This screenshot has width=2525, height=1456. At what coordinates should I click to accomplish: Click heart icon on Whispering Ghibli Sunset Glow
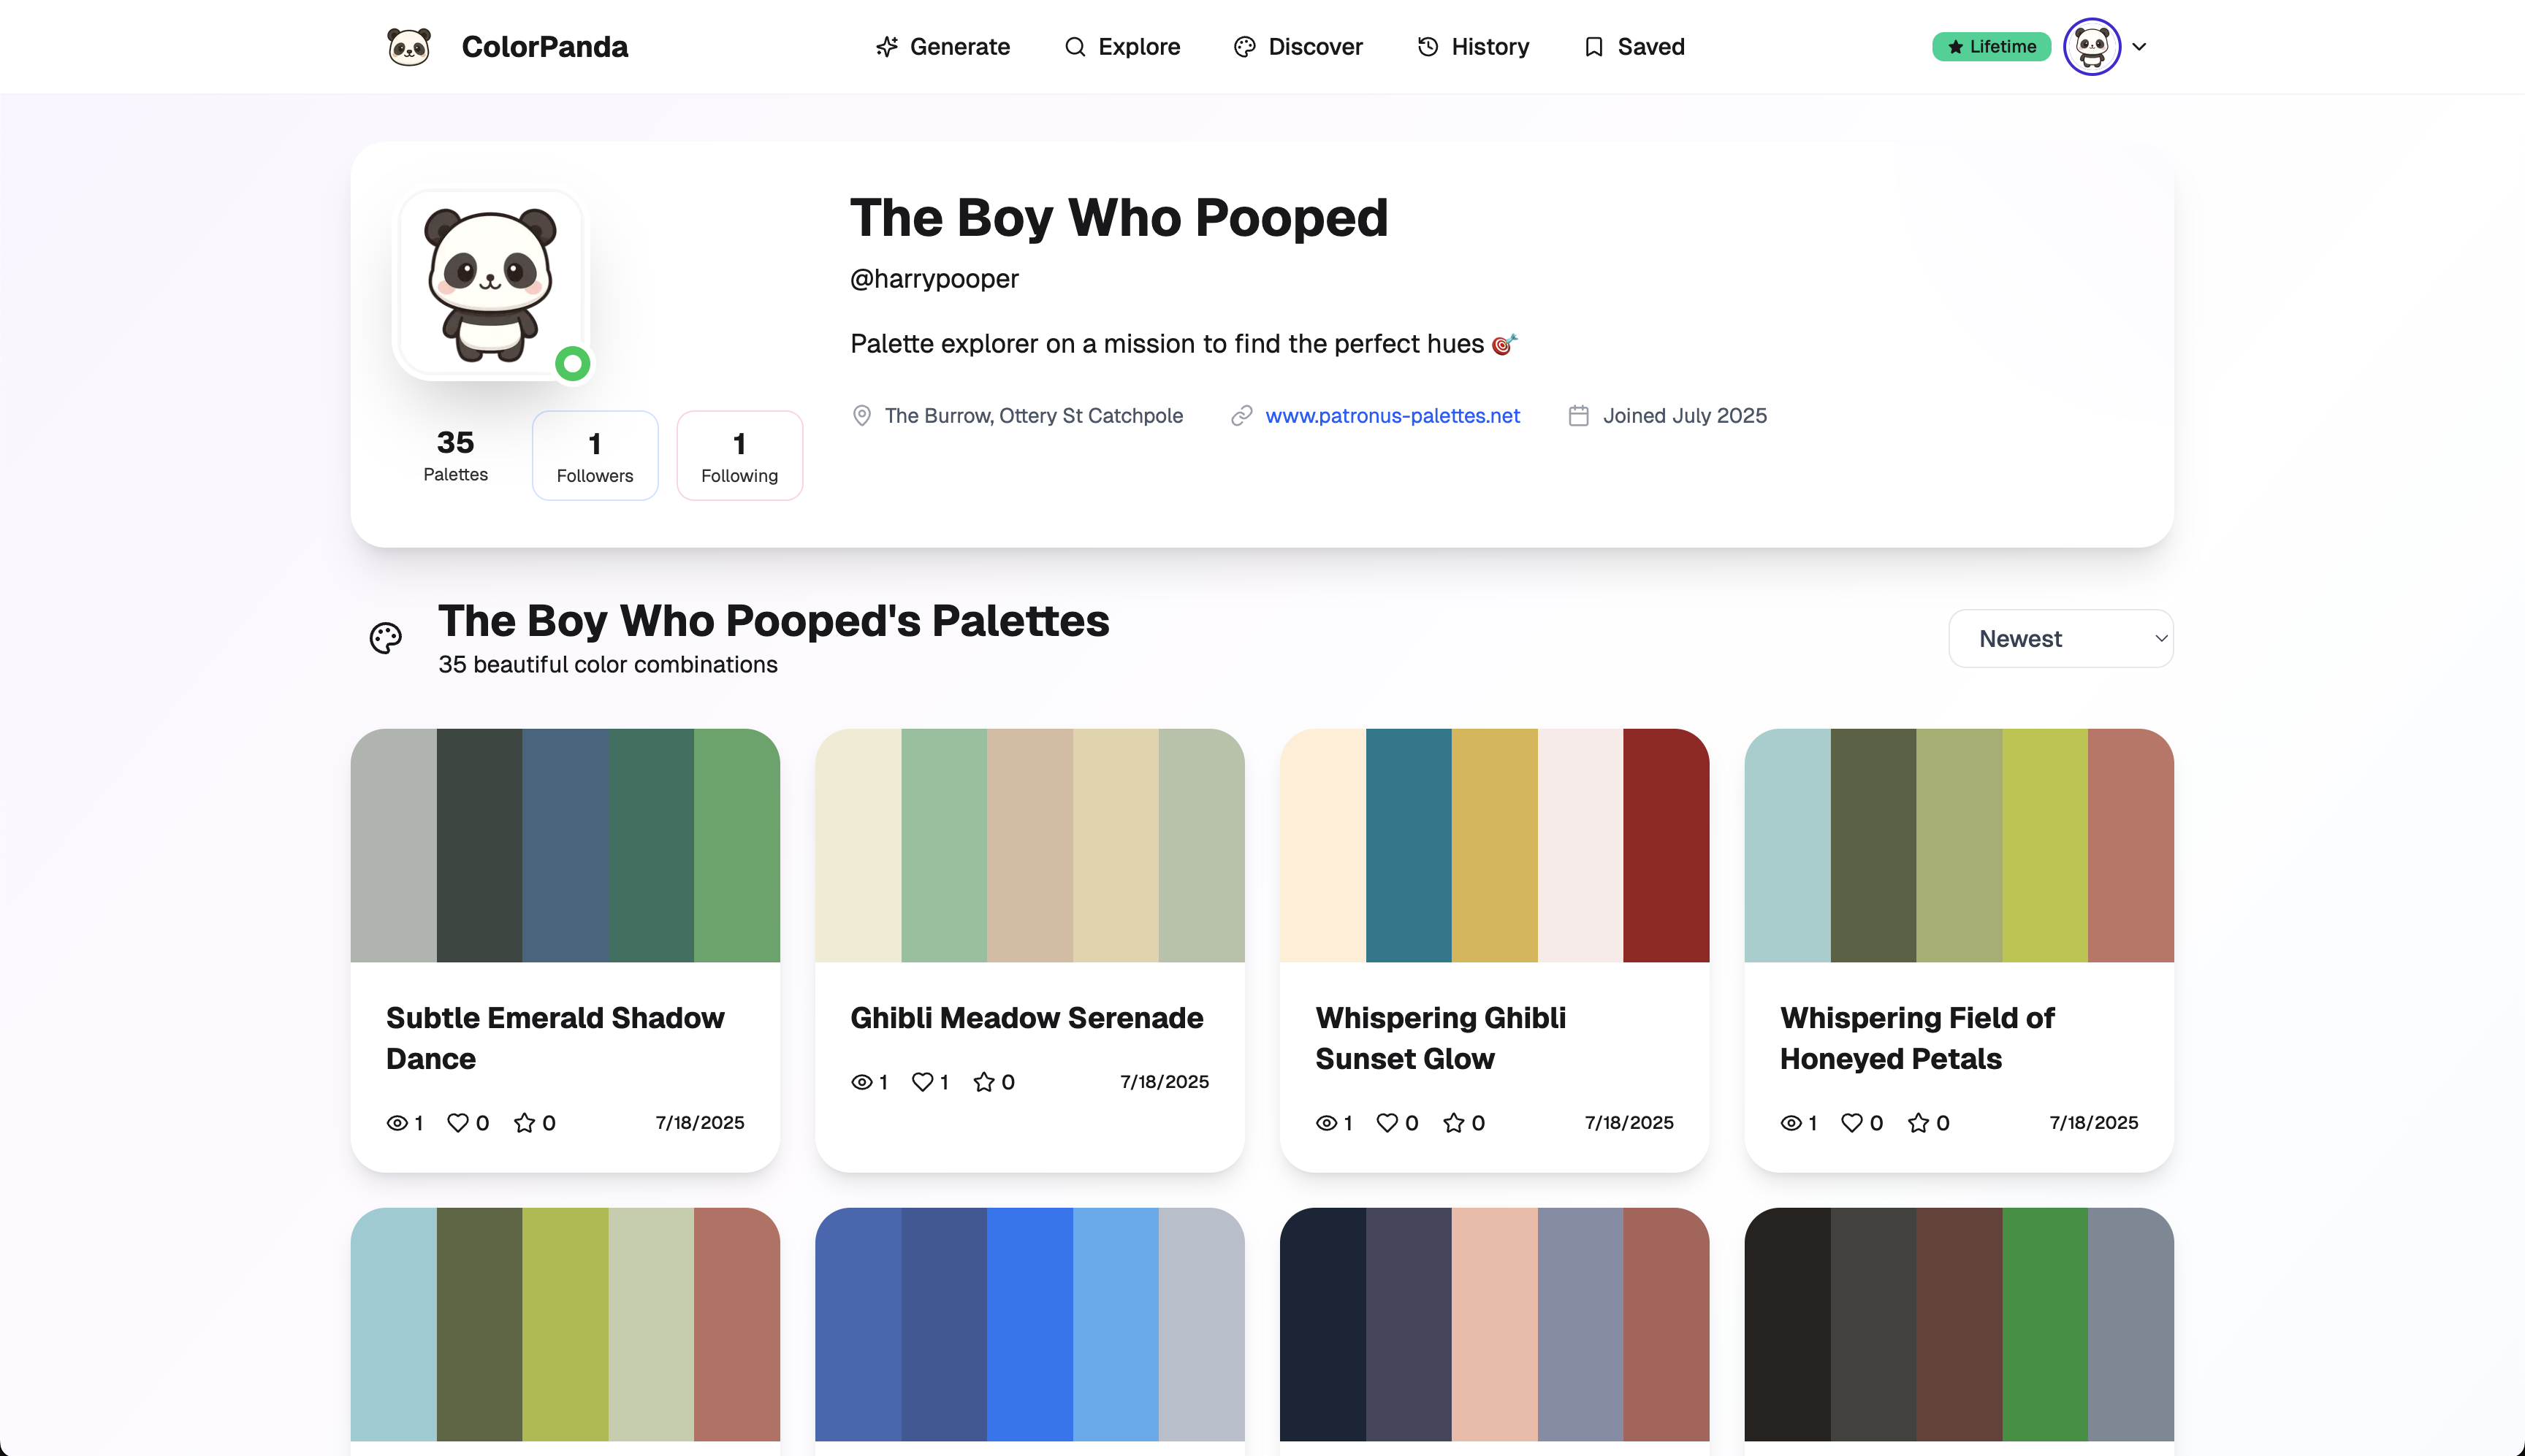point(1387,1123)
